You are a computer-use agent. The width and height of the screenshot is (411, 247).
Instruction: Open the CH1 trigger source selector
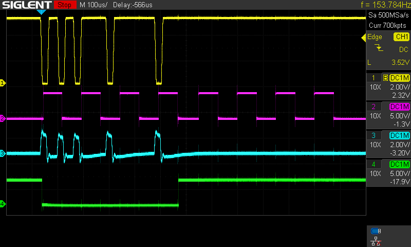point(401,37)
